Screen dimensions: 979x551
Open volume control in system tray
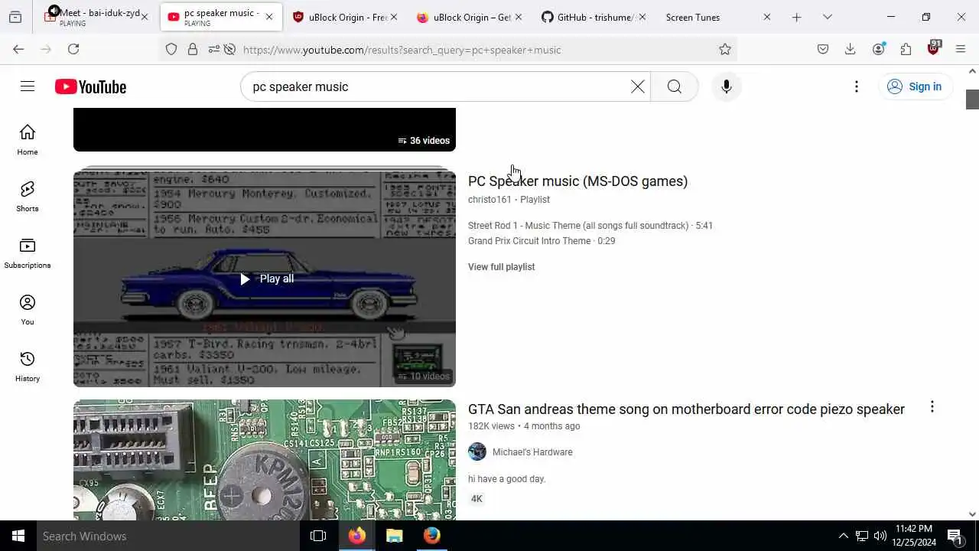click(x=880, y=536)
